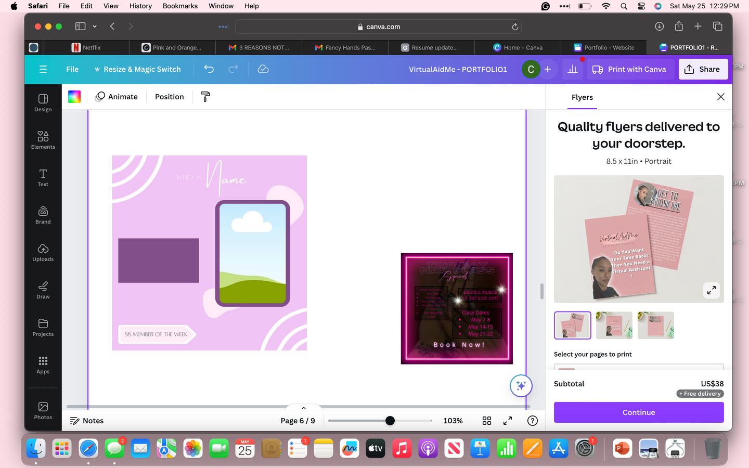The image size is (749, 468).
Task: Switch to the Home - Canva tab
Action: tap(518, 47)
